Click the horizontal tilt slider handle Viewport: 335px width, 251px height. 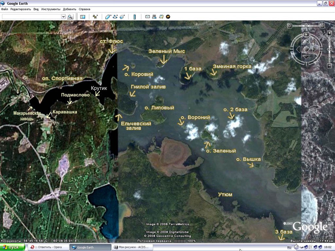pos(306,26)
